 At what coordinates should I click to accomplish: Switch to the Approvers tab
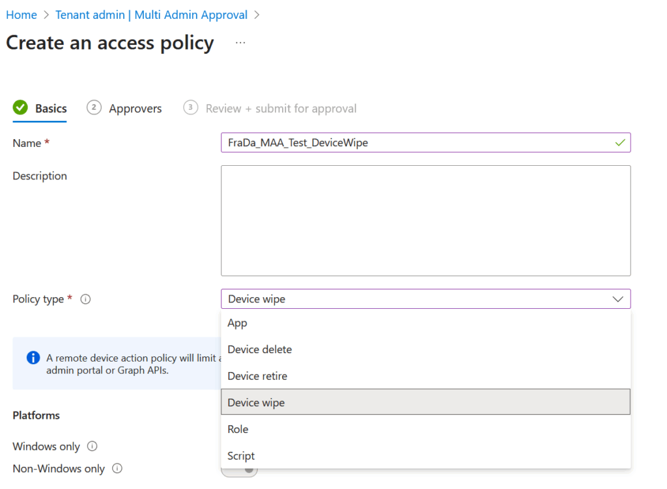(135, 109)
